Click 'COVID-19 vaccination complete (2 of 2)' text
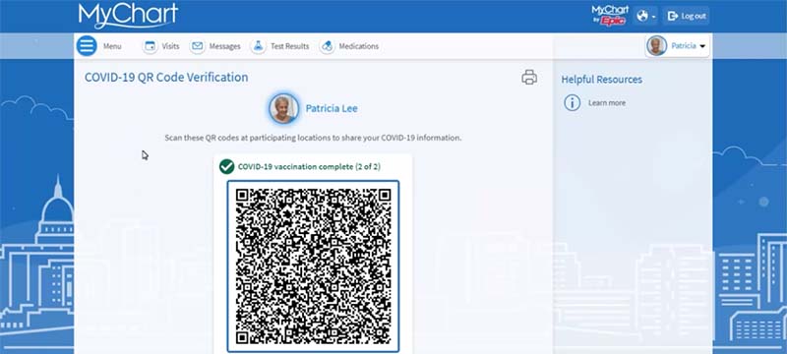Viewport: 787px width, 354px height. click(x=309, y=166)
